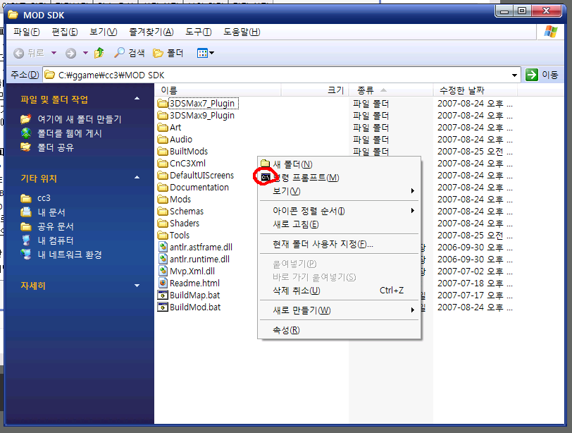572x433 pixels.
Task: Select the Schemas folder icon
Action: pyautogui.click(x=163, y=212)
